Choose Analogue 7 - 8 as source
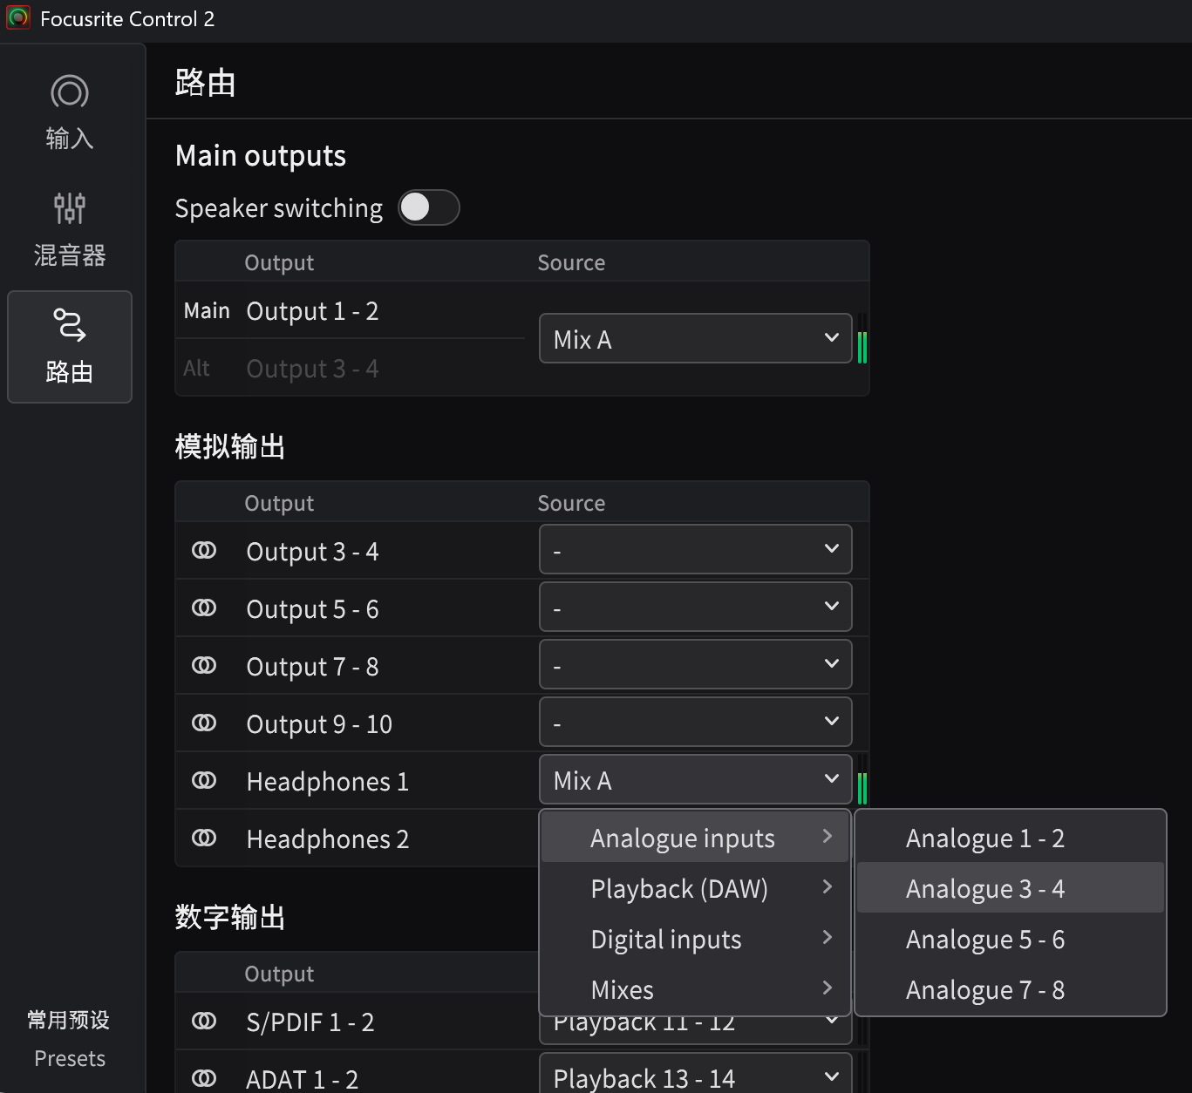Image resolution: width=1192 pixels, height=1093 pixels. coord(1011,989)
